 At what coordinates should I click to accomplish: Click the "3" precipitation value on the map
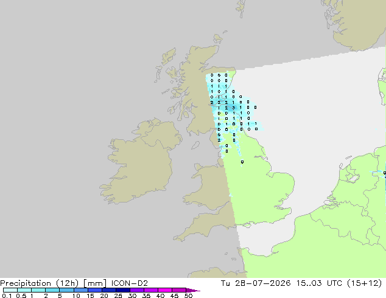pyautogui.click(x=234, y=108)
